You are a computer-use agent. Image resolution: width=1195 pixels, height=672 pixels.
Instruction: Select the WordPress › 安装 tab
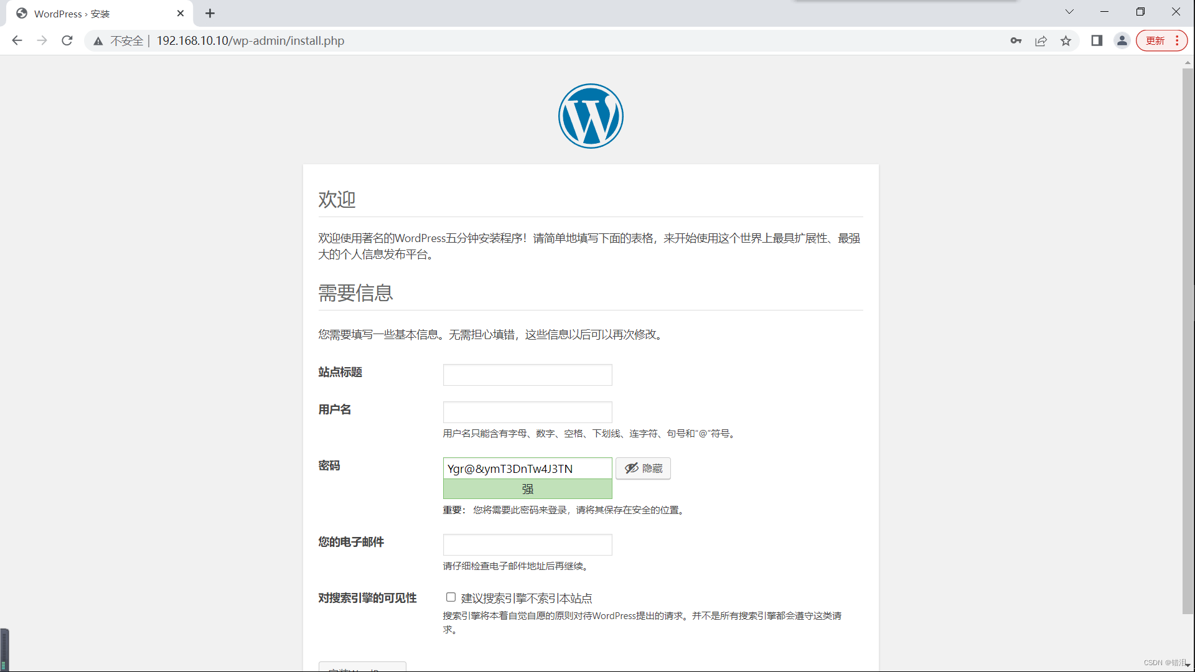[100, 13]
